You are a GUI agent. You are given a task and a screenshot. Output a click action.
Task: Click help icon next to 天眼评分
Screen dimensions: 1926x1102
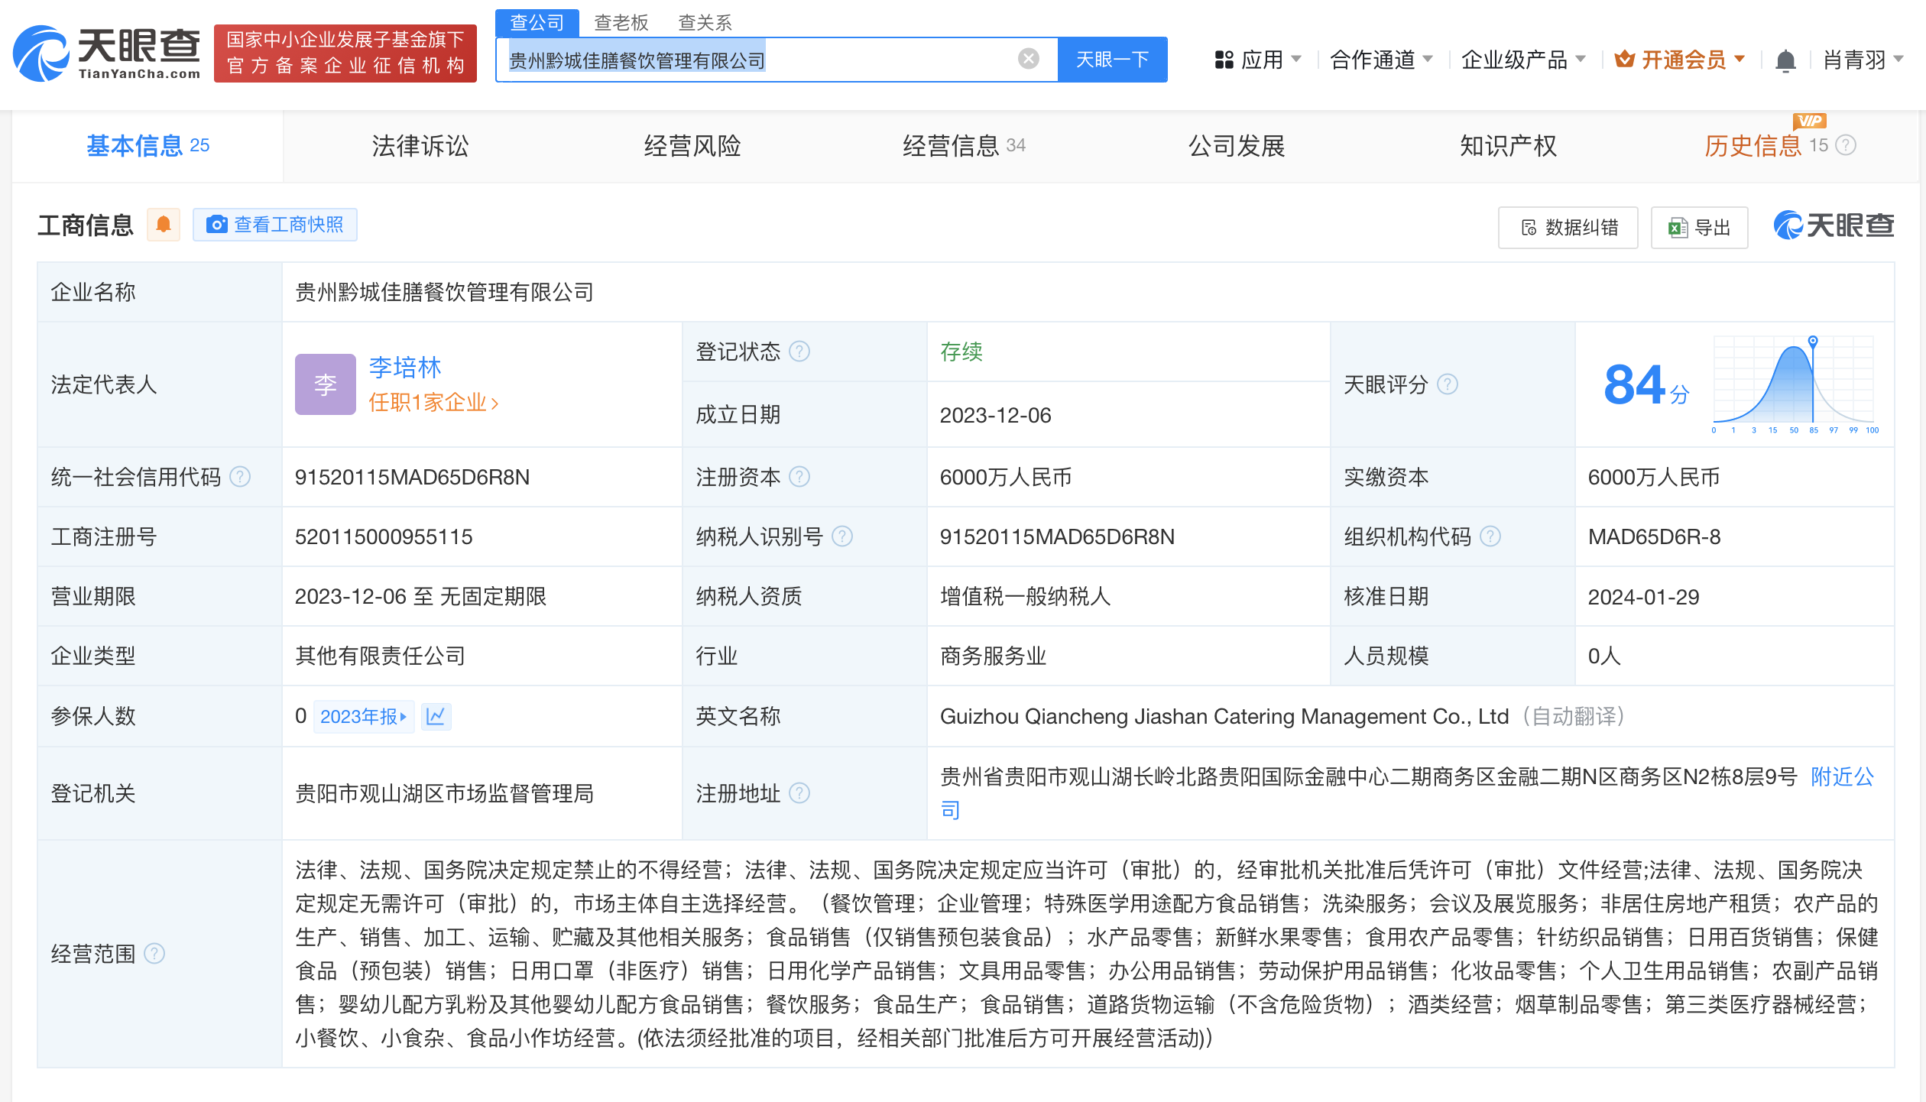point(1447,384)
